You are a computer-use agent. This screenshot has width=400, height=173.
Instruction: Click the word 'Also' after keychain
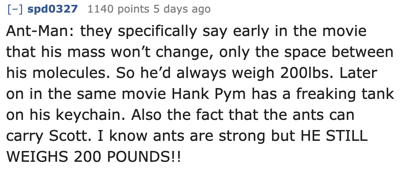[x=146, y=115]
